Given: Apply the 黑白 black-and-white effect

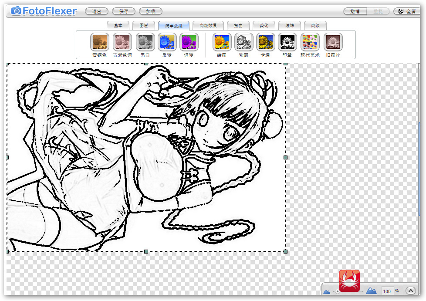Looking at the screenshot, I should point(145,42).
